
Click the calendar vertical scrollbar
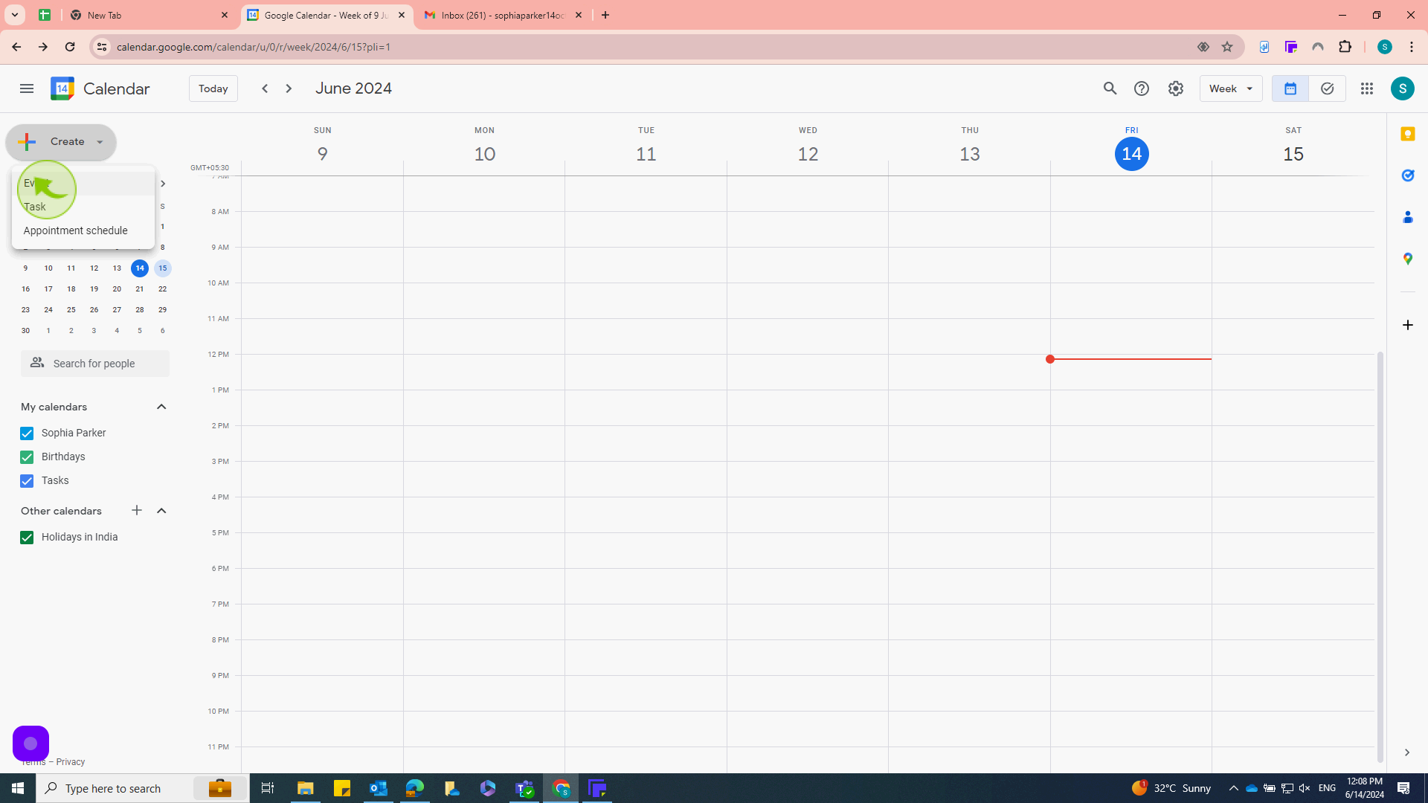point(1380,556)
